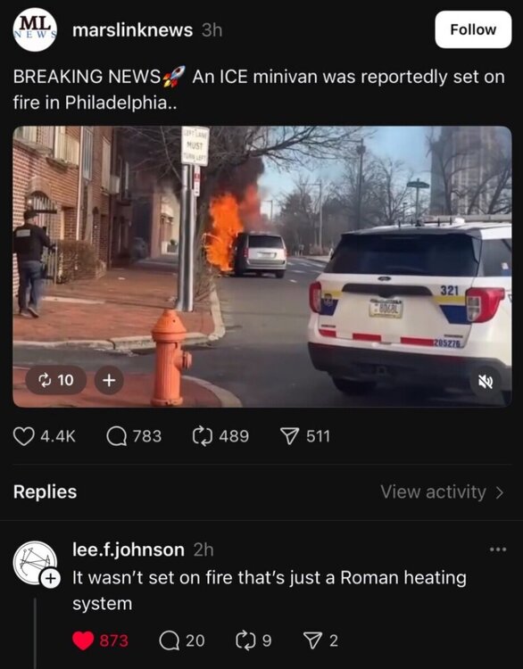This screenshot has width=523, height=669.
Task: Open marslinknews profile picture
Action: click(x=35, y=29)
